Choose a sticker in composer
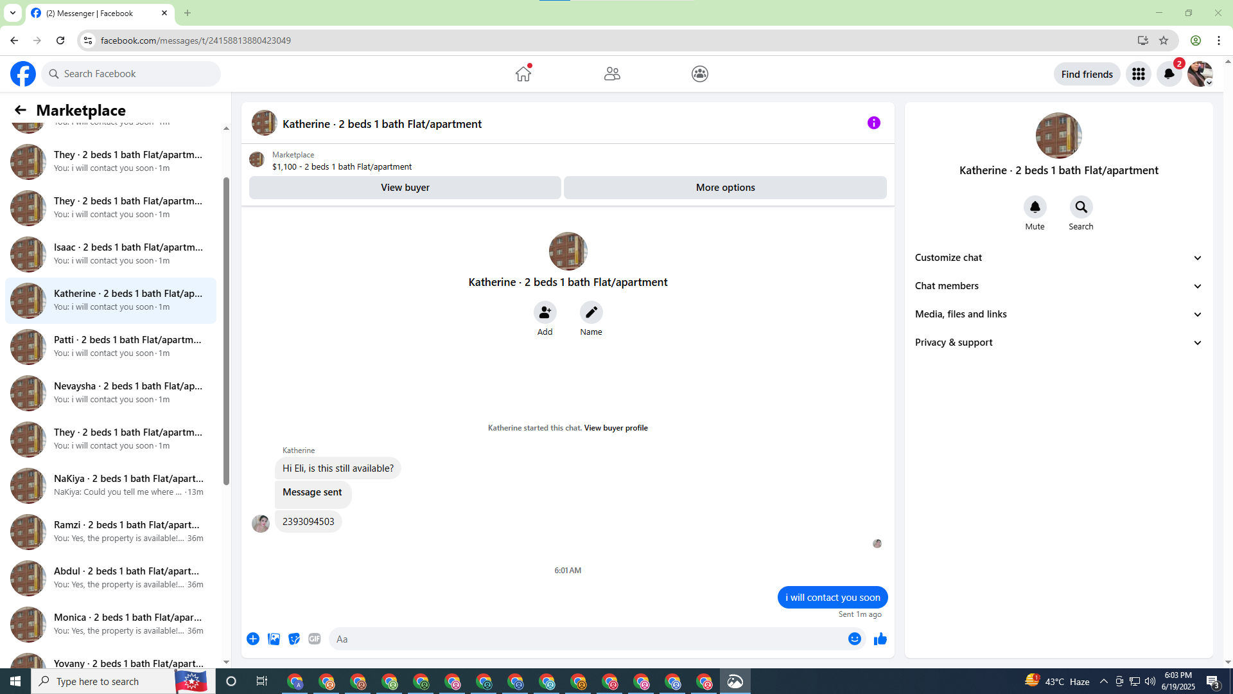Viewport: 1233px width, 694px height. pos(294,639)
